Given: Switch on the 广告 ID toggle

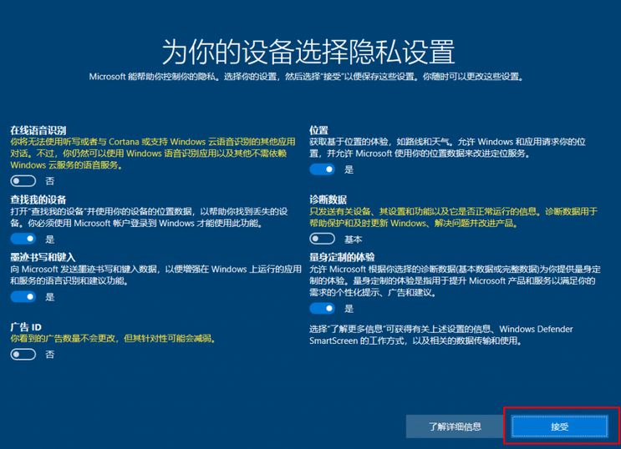Looking at the screenshot, I should pos(23,354).
